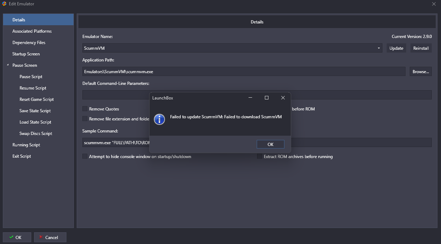Check Attempt to hide console window option
The image size is (441, 244).
click(x=85, y=156)
